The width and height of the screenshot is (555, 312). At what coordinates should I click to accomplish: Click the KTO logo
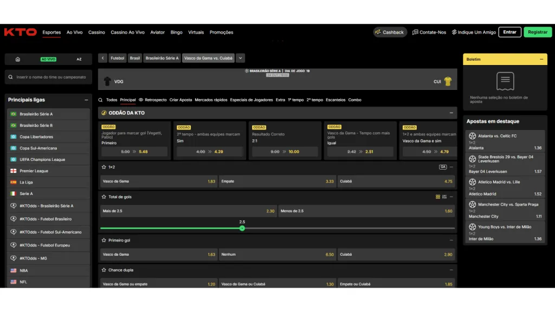point(21,32)
